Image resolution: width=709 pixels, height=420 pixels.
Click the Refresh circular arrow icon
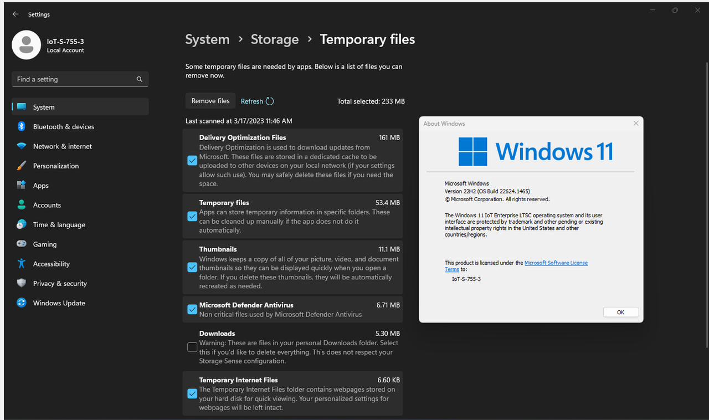point(270,101)
